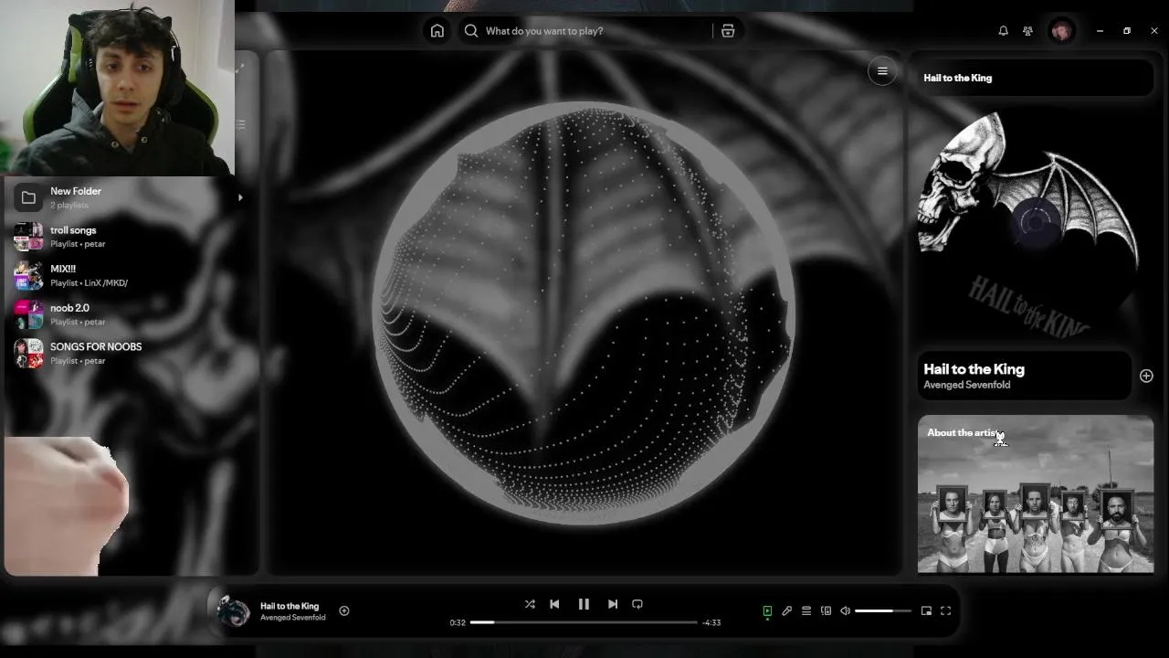Go to Spotify Home
Image resolution: width=1169 pixels, height=658 pixels.
437,31
